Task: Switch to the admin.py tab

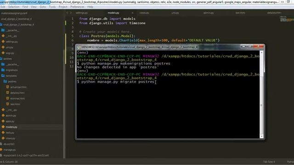Action: (208, 13)
